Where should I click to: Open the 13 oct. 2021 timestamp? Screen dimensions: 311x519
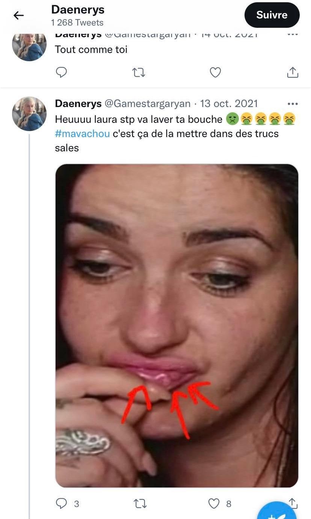pos(229,103)
